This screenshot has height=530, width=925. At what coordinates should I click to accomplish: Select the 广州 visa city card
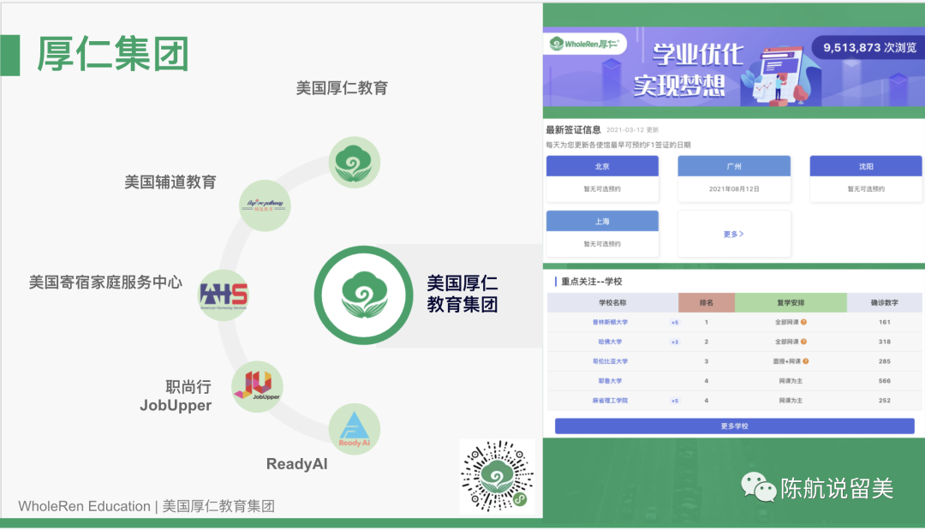[734, 178]
